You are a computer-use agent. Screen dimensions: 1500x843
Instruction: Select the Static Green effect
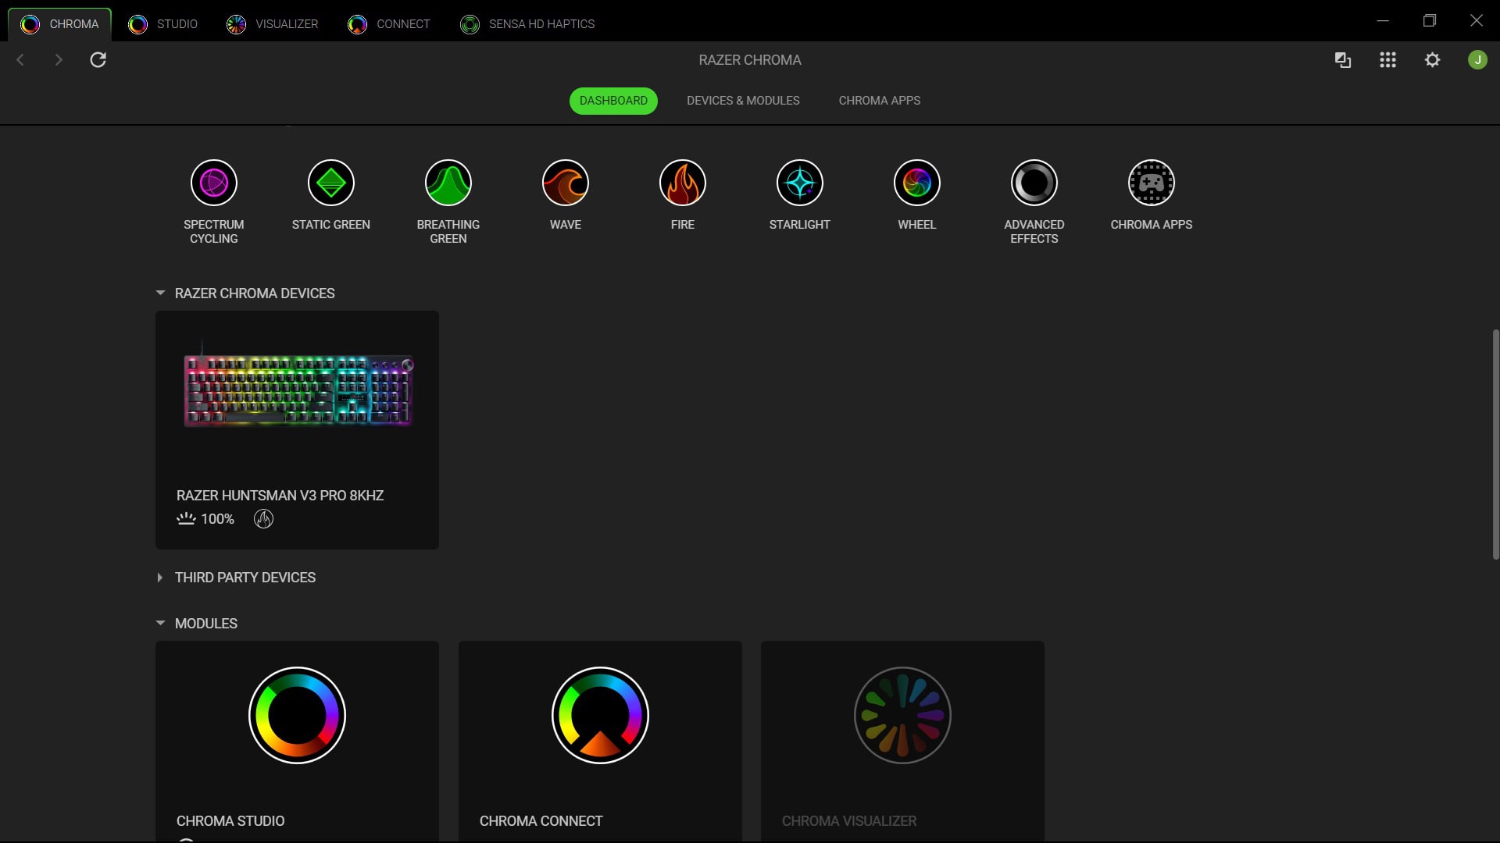click(330, 182)
